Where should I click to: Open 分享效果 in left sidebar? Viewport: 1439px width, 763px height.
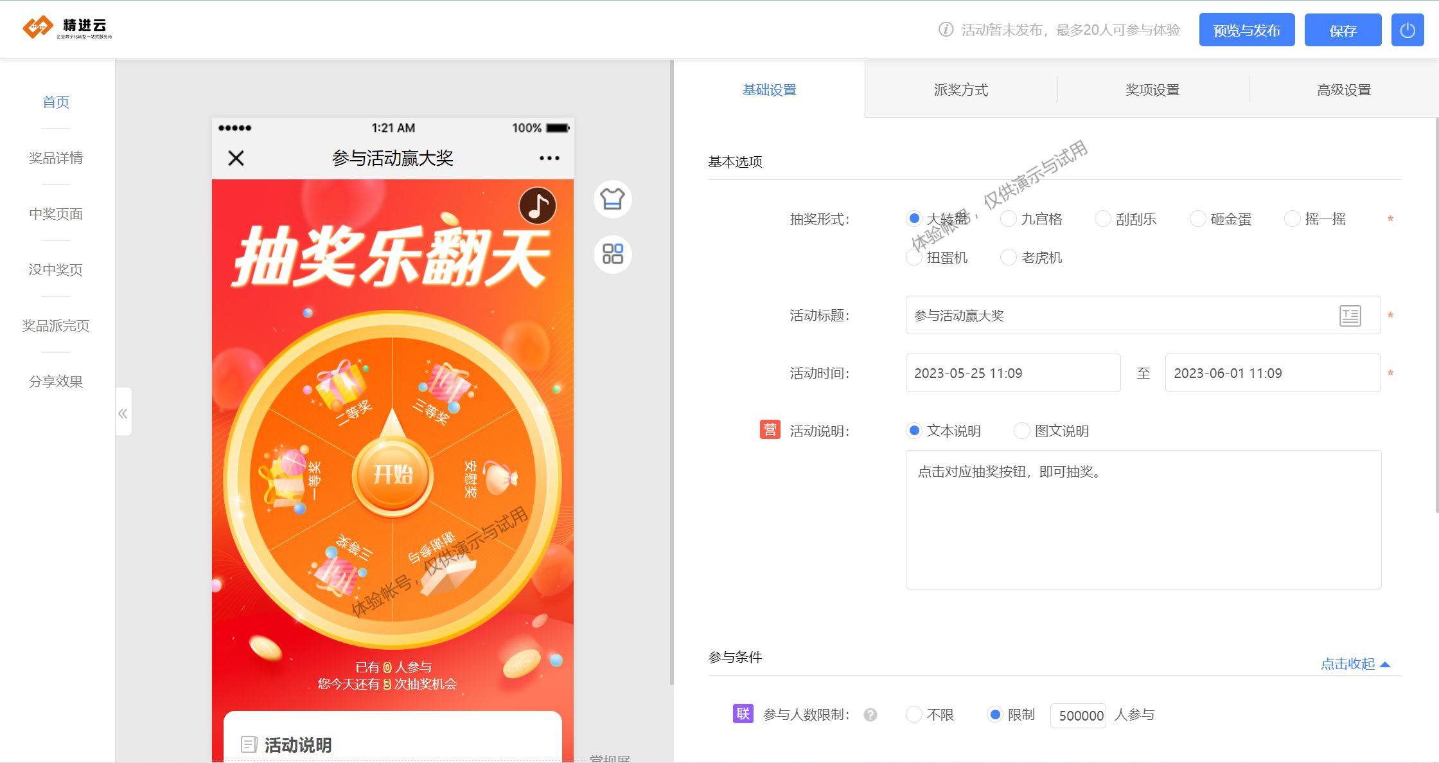pyautogui.click(x=56, y=382)
